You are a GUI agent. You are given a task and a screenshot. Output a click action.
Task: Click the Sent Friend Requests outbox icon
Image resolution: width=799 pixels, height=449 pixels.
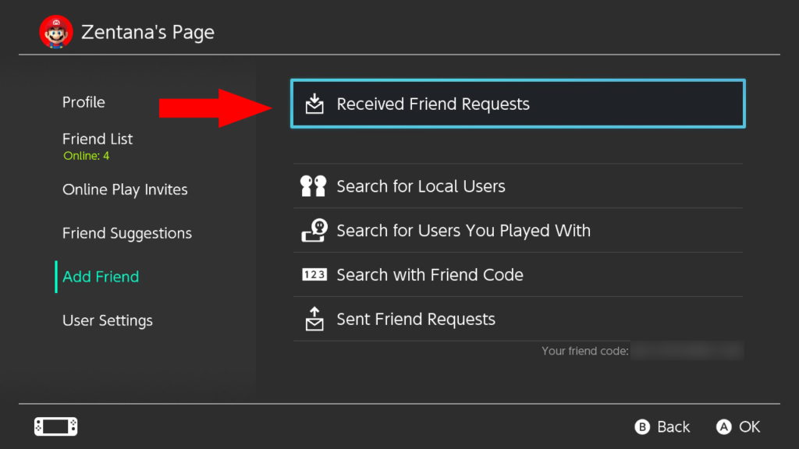[x=314, y=319]
